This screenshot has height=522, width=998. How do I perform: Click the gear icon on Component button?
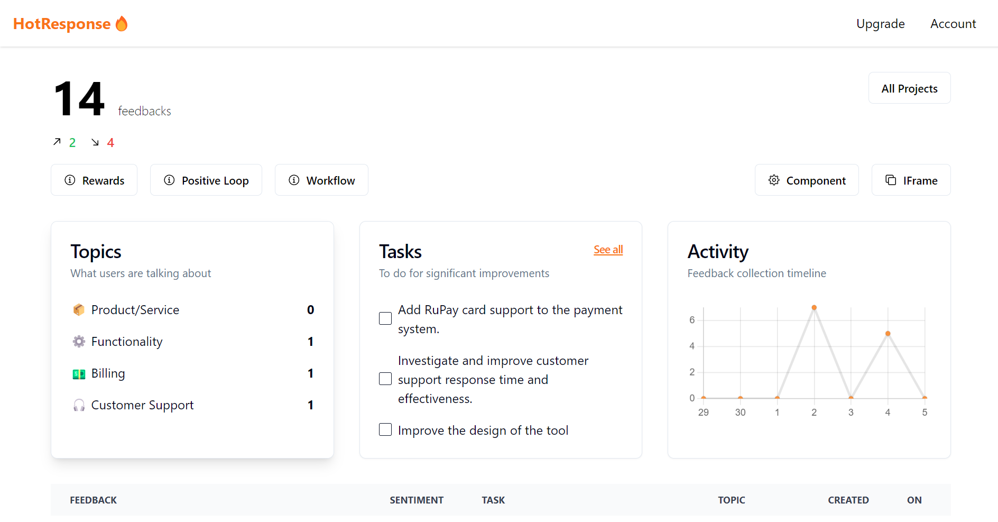click(x=774, y=180)
